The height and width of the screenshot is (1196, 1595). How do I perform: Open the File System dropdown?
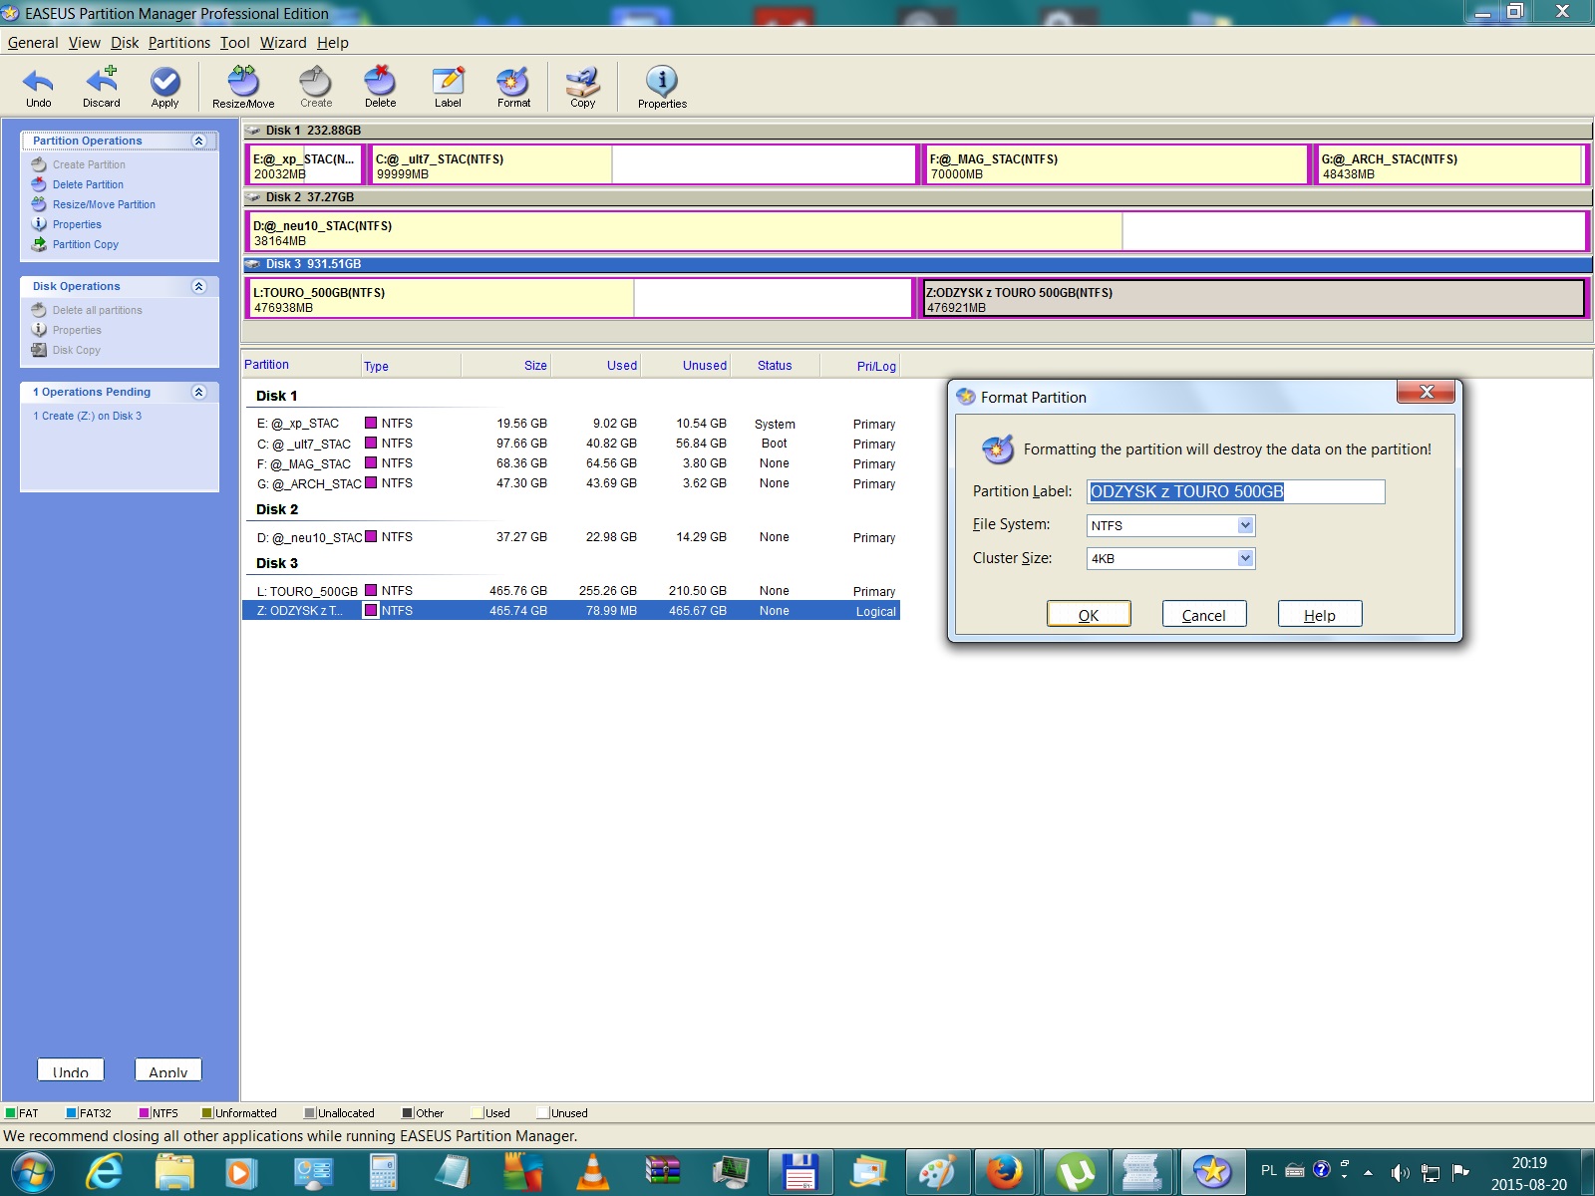pyautogui.click(x=1245, y=525)
